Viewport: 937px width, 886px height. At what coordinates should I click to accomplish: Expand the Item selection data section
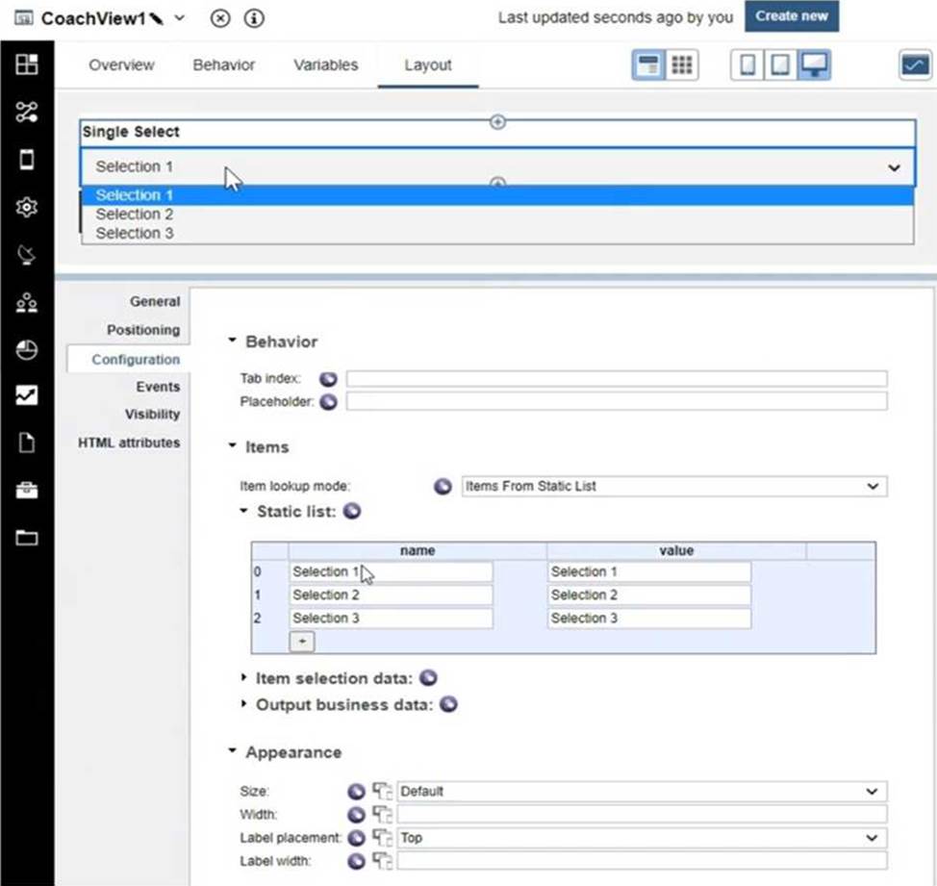point(243,679)
